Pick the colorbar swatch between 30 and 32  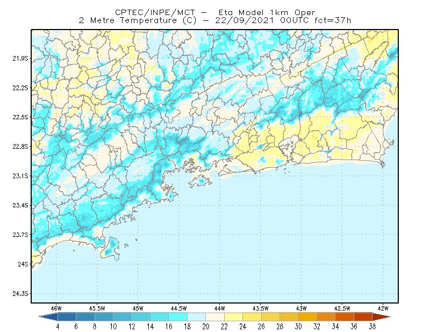pyautogui.click(x=307, y=317)
